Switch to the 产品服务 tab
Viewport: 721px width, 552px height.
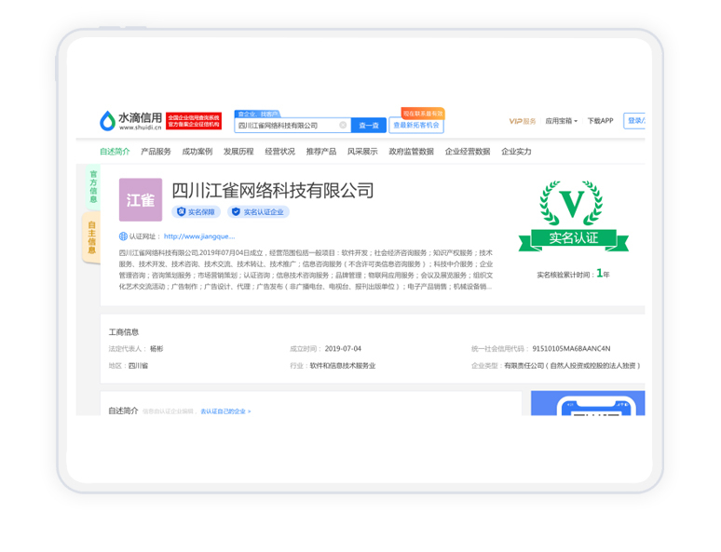[156, 152]
